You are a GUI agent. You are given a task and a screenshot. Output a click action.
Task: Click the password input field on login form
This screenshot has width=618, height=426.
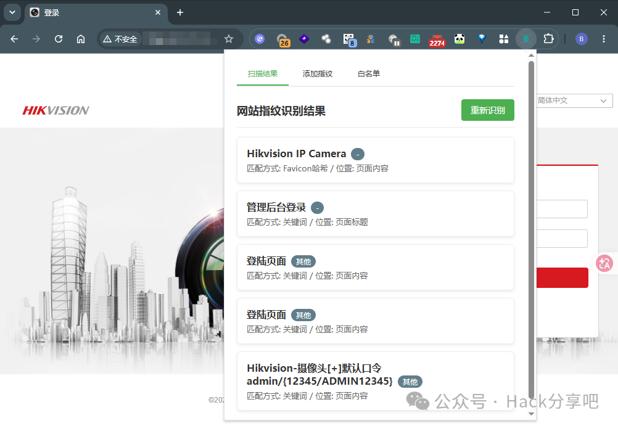(562, 239)
